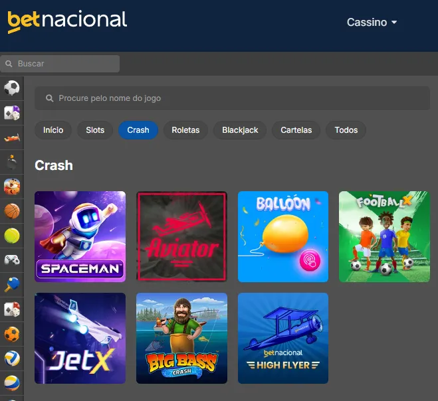
Task: Open the red cards and dice sidebar icon
Action: (12, 309)
